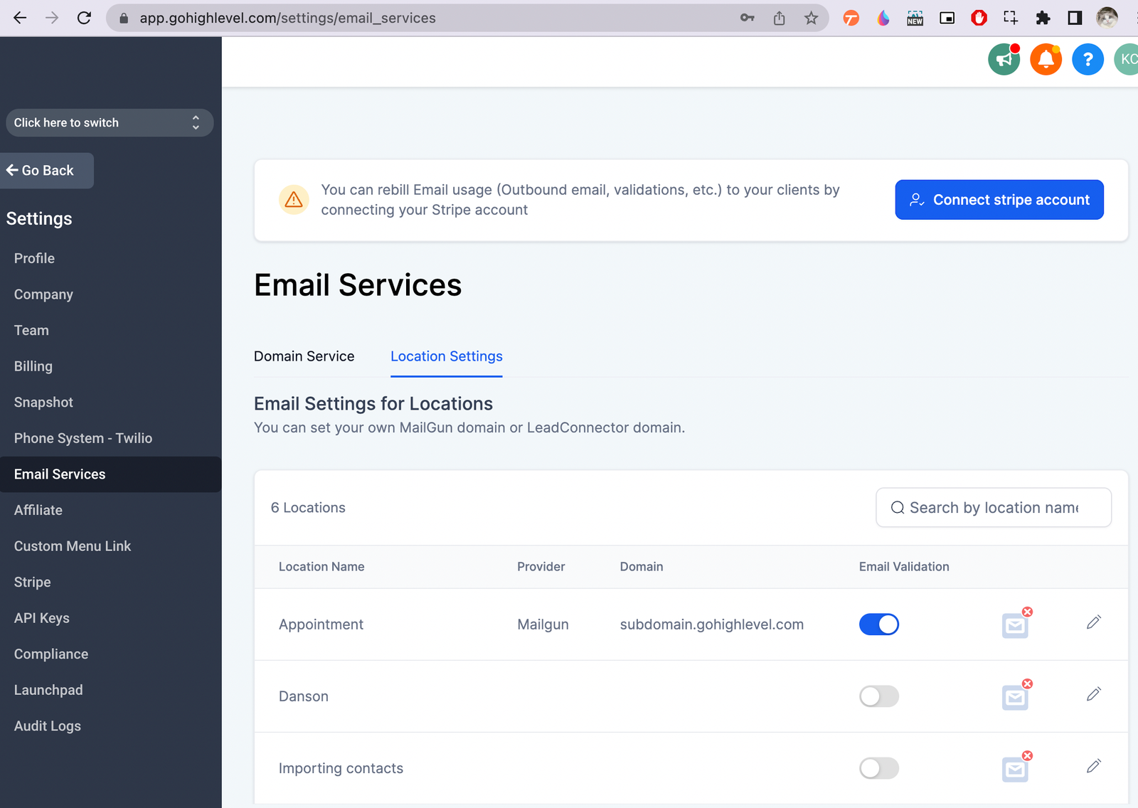Open Phone System - Twilio settings
This screenshot has width=1138, height=808.
(x=83, y=438)
